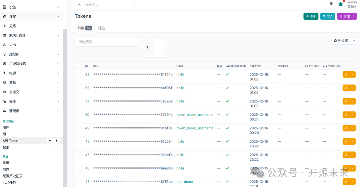Screen dimensions: 360x187
Task: Click the 自定义 customization icon
Action: coord(4,92)
